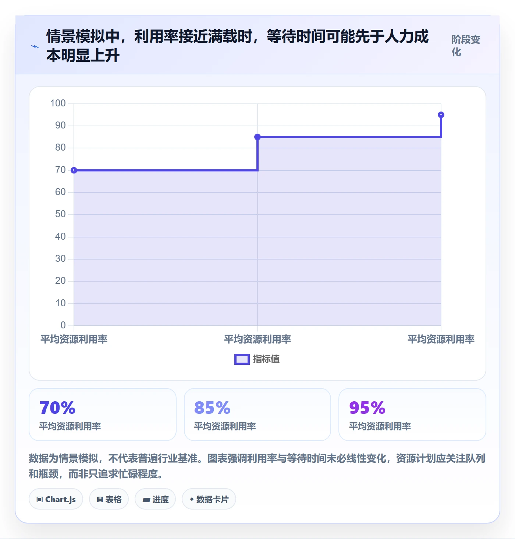This screenshot has width=515, height=539.
Task: Toggle the 指标值 legend color box
Action: 242,359
